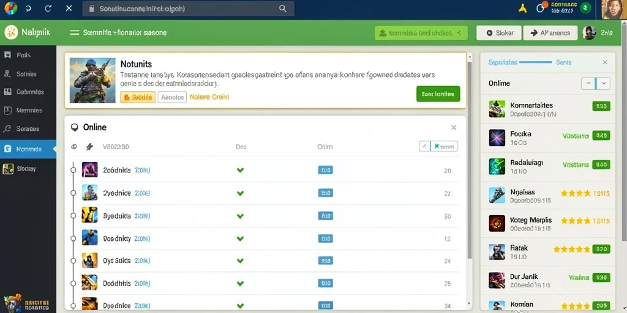Click the browser reload icon
This screenshot has height=313, width=627.
tap(48, 9)
